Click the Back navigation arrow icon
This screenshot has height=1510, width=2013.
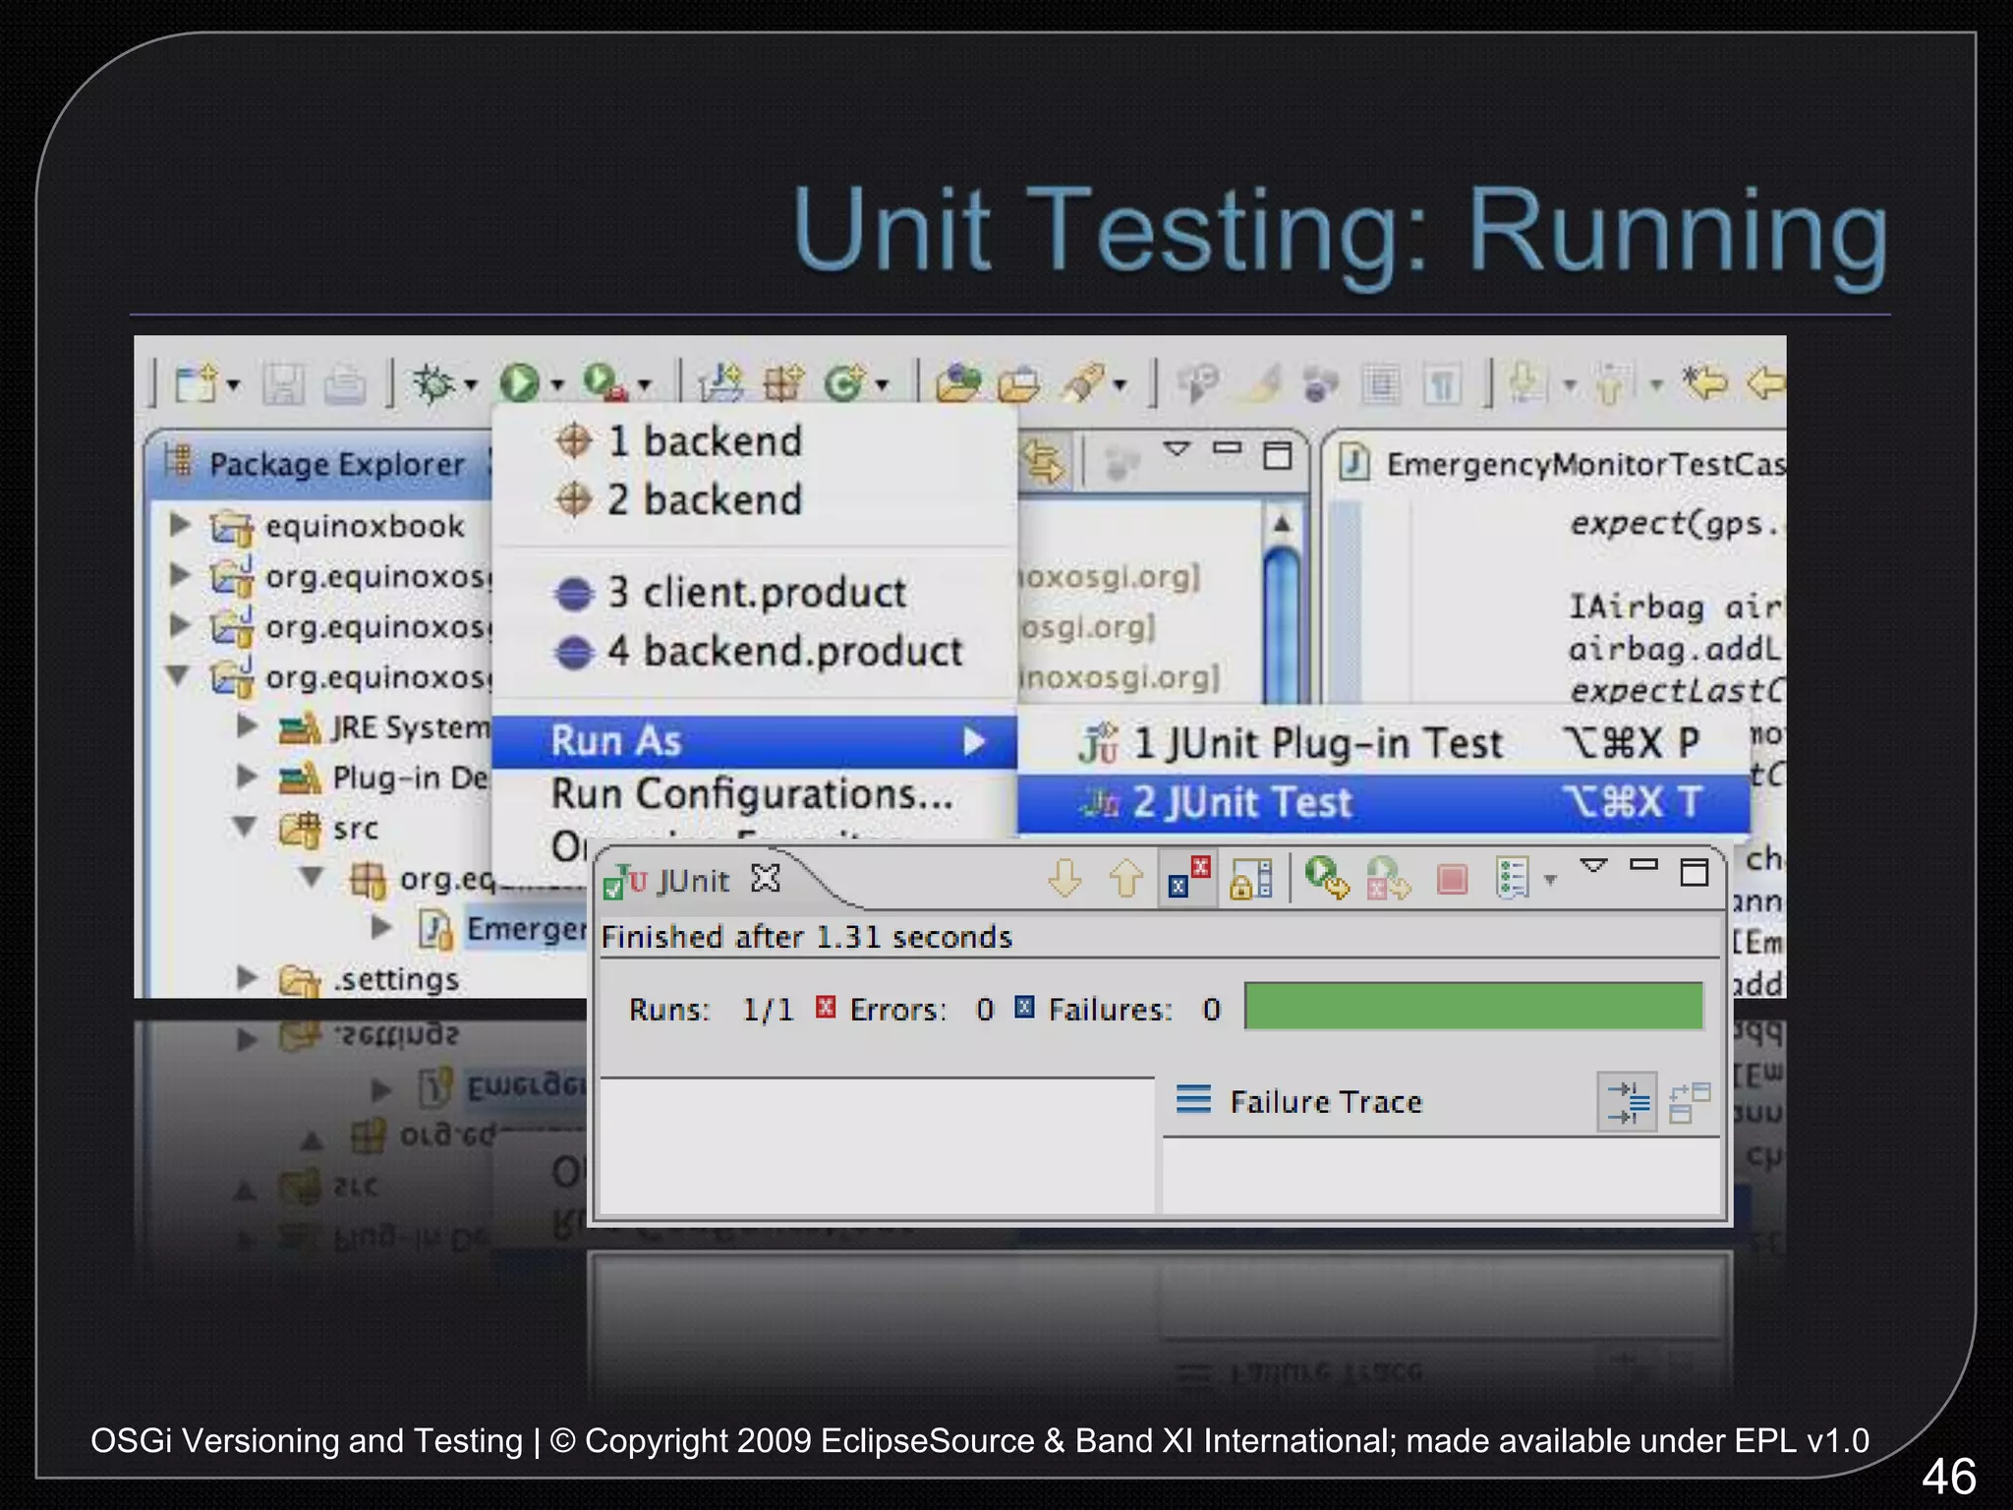point(1766,382)
